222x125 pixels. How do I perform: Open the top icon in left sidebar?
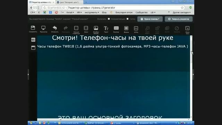tap(33, 40)
